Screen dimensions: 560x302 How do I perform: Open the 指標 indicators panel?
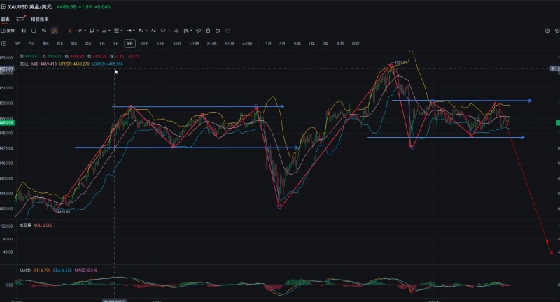tap(8, 31)
